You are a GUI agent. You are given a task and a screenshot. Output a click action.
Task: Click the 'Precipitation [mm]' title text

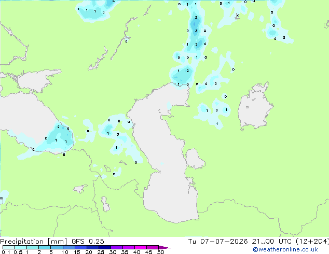[34, 242]
